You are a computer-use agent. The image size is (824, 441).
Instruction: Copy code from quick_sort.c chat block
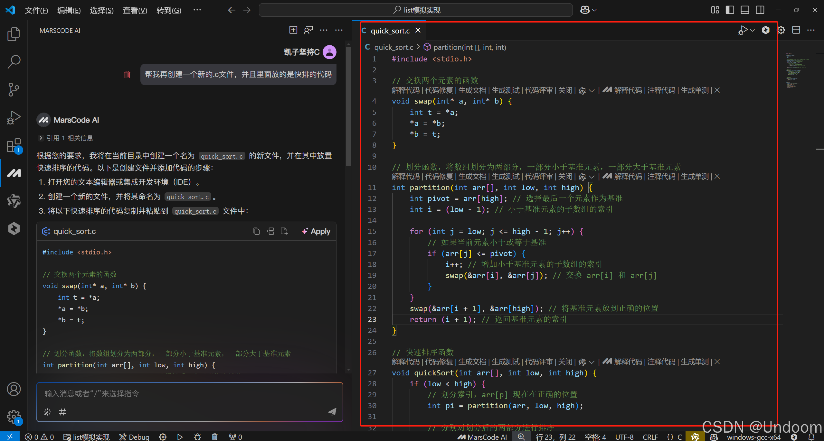256,231
